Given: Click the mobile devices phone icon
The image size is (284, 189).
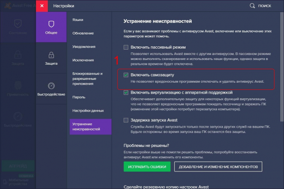Looking at the screenshot, I should click(5, 182).
